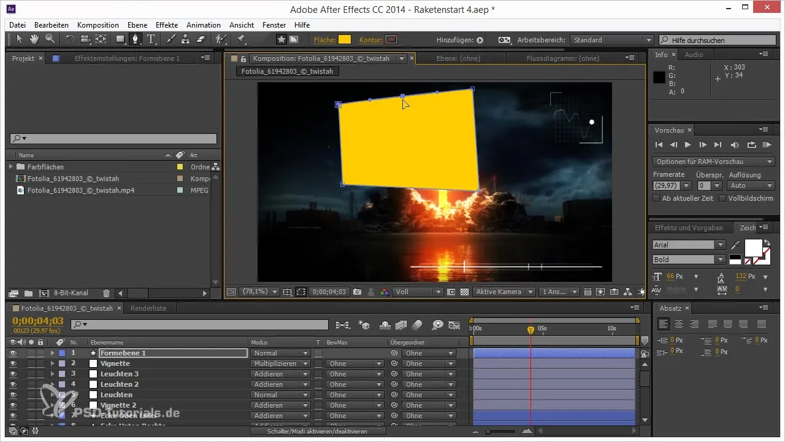Select the Pen tool

click(x=135, y=39)
